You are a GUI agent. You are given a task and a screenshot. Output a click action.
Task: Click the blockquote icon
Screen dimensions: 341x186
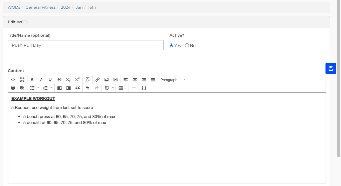(x=77, y=88)
